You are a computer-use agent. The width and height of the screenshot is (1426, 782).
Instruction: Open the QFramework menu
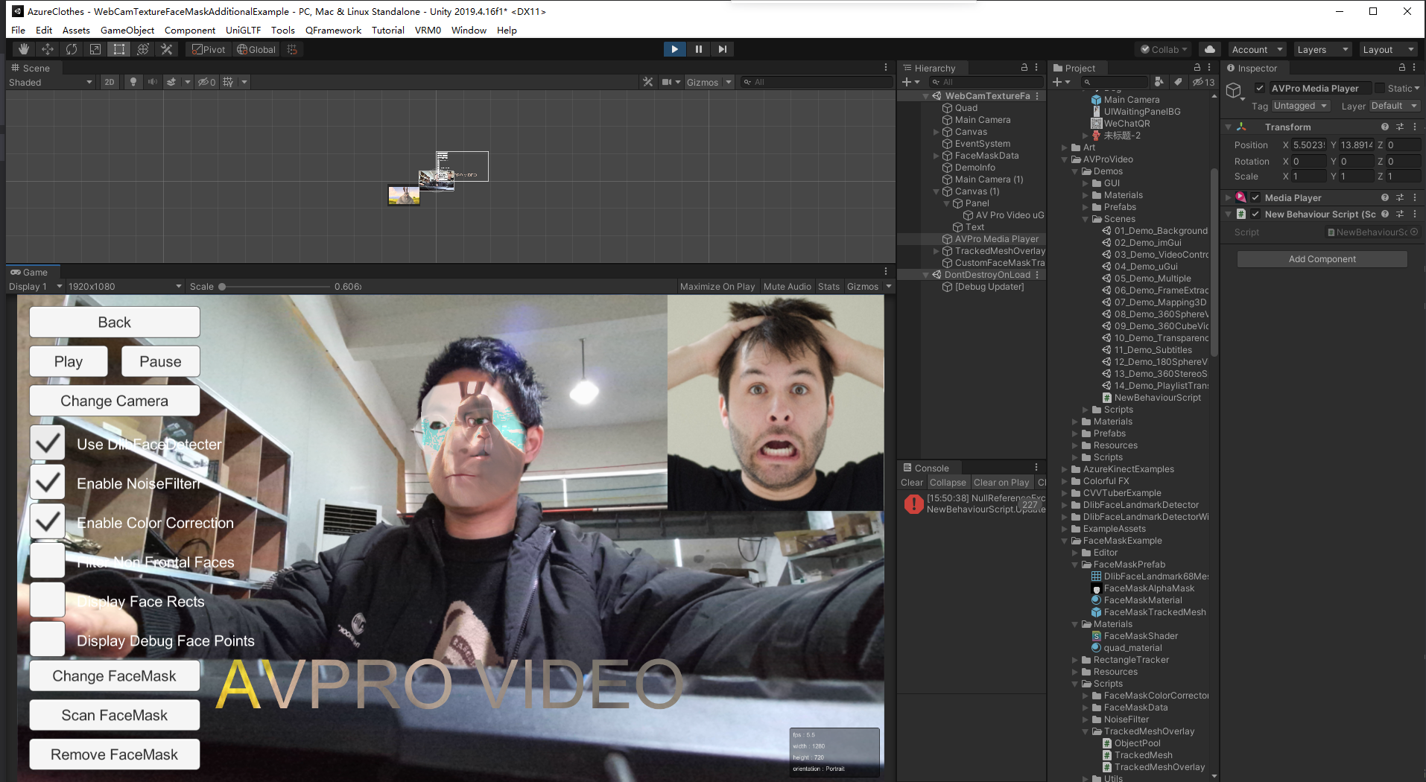click(333, 30)
